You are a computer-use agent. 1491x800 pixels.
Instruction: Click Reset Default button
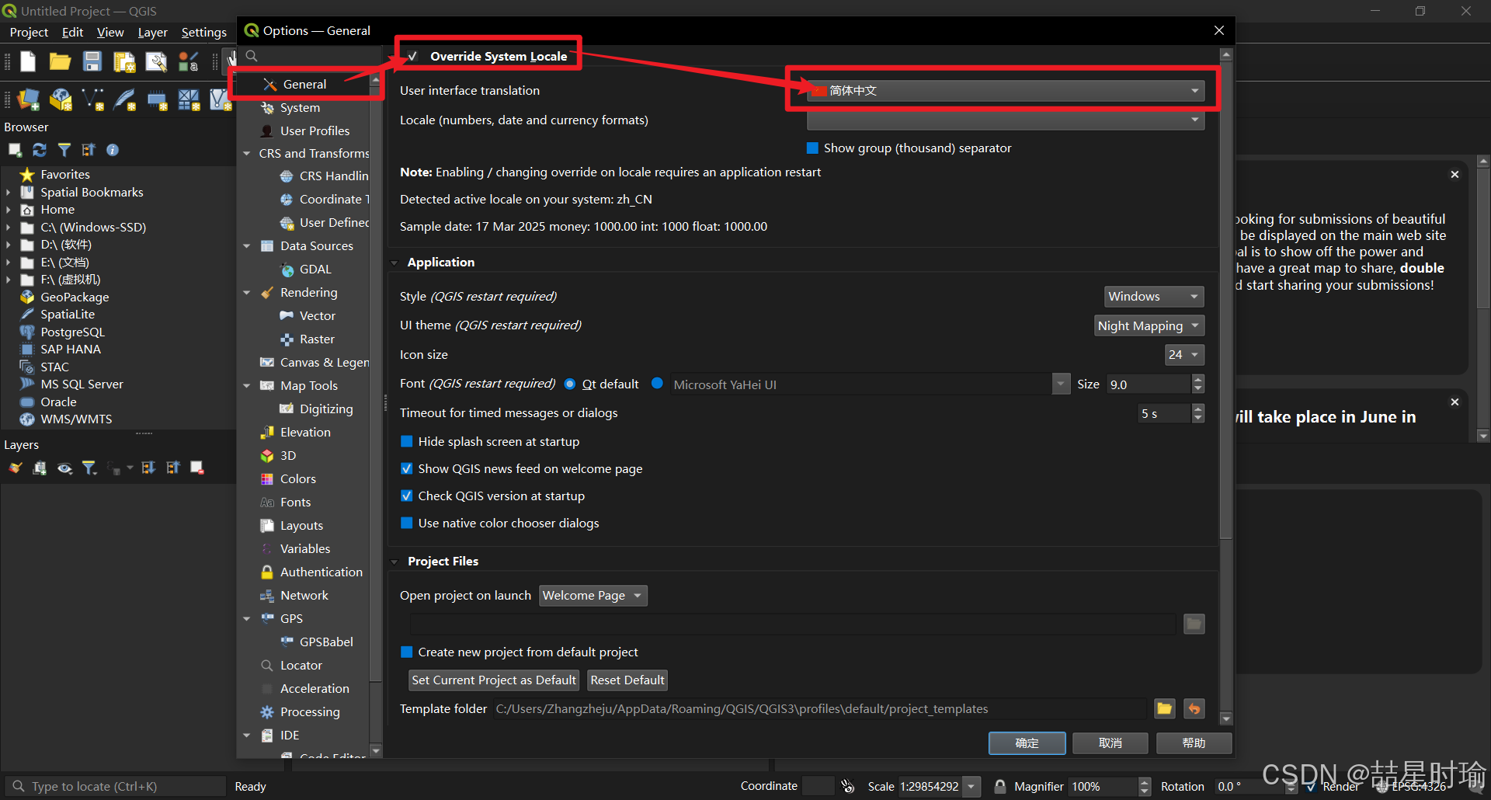click(627, 680)
